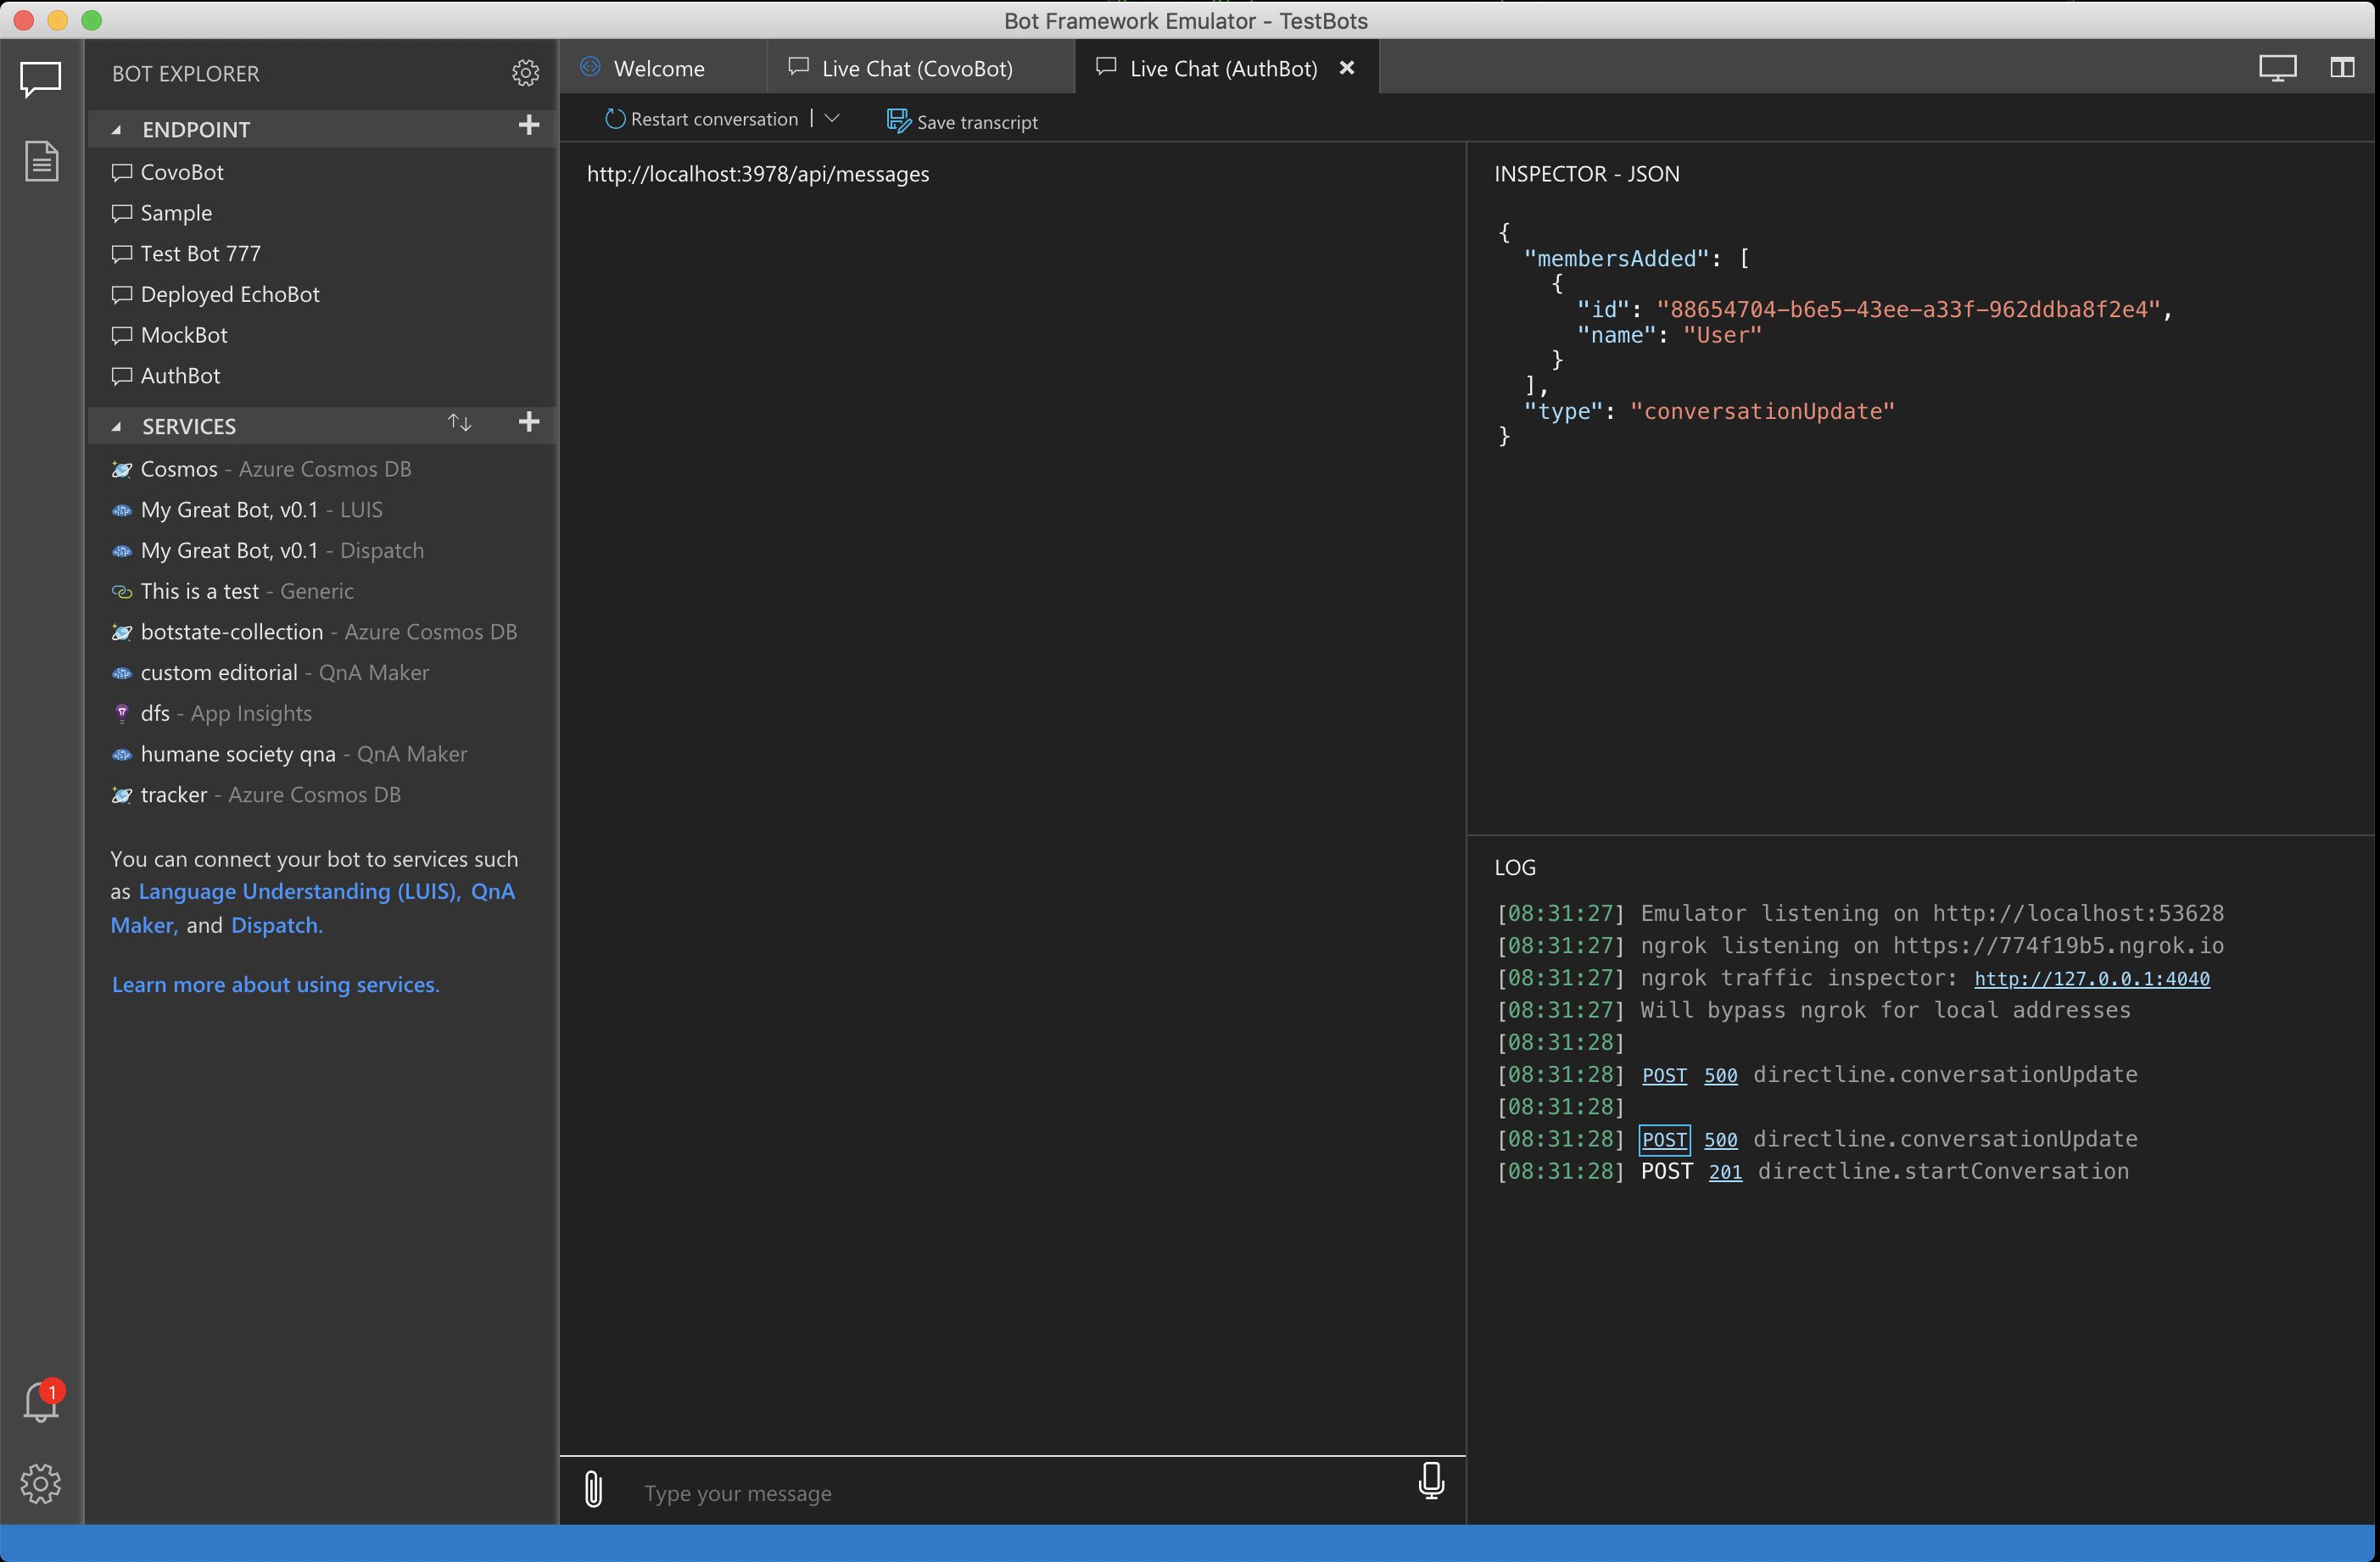Add a new service with the plus icon
This screenshot has width=2380, height=1562.
[x=529, y=423]
